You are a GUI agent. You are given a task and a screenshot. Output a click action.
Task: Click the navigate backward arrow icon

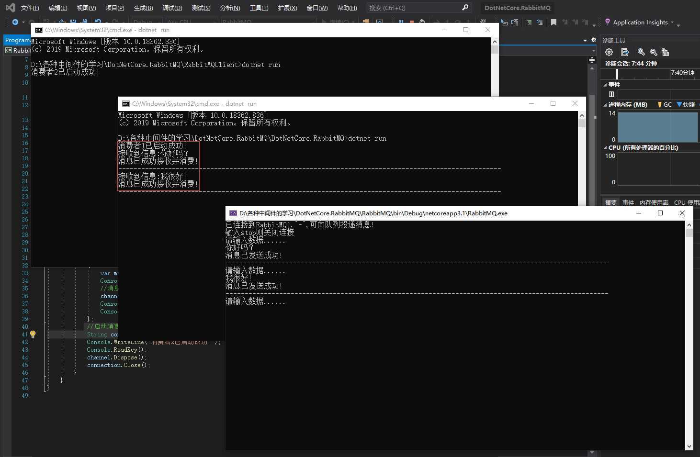(15, 22)
